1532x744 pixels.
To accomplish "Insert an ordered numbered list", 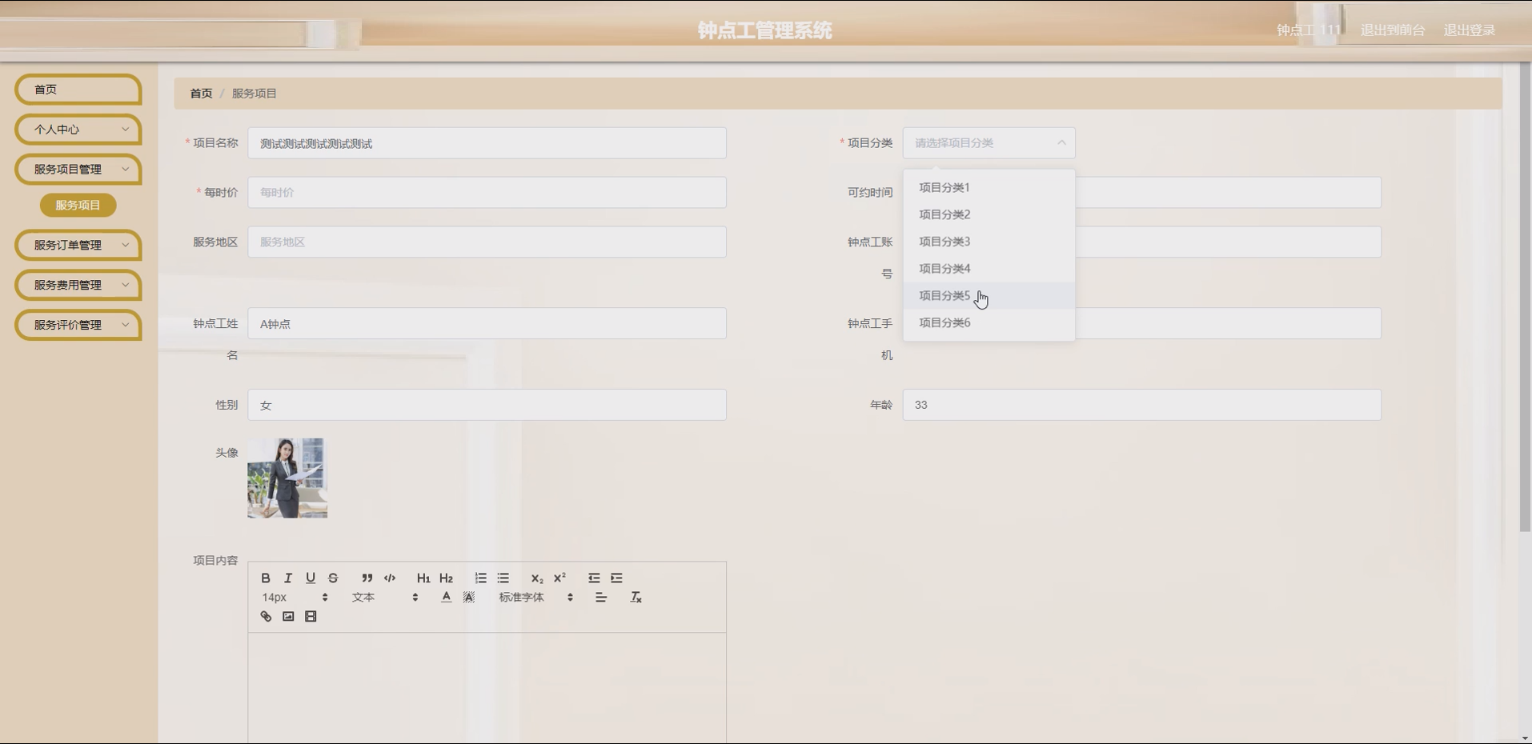I will pyautogui.click(x=480, y=578).
